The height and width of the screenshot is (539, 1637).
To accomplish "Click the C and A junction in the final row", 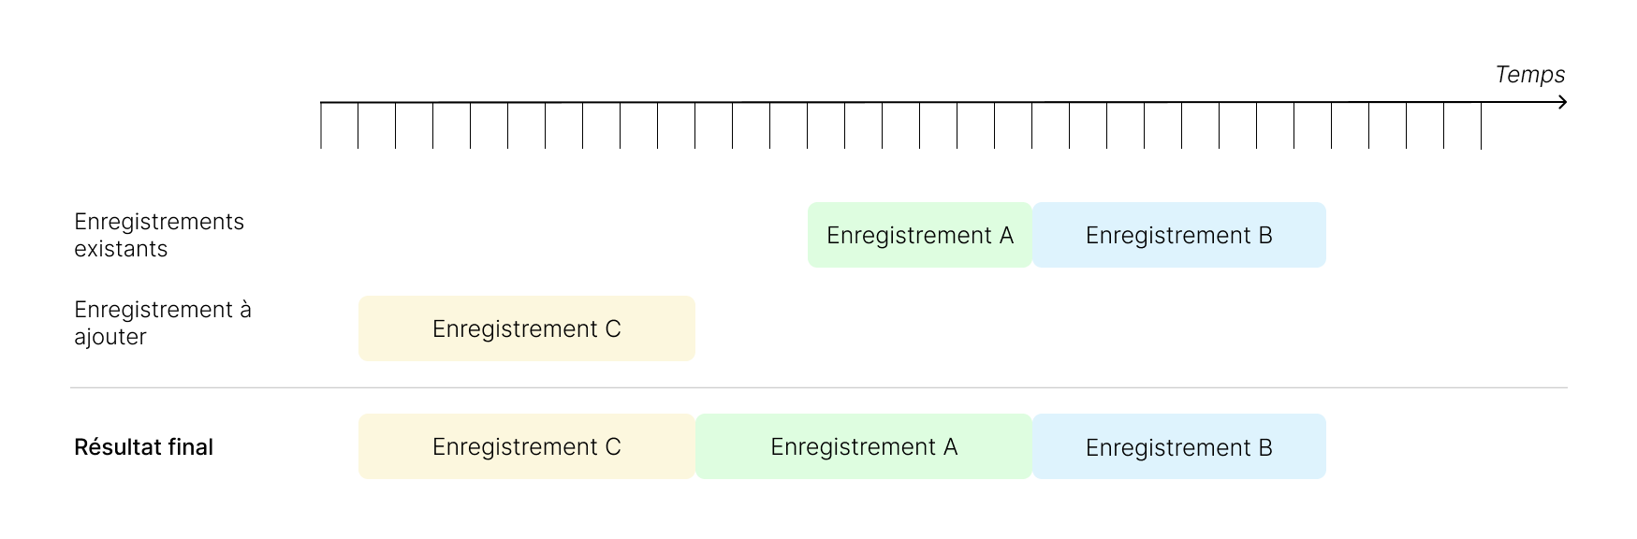I will point(695,446).
